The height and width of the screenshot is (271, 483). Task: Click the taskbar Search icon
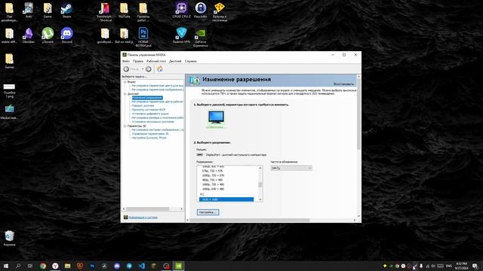pyautogui.click(x=18, y=266)
